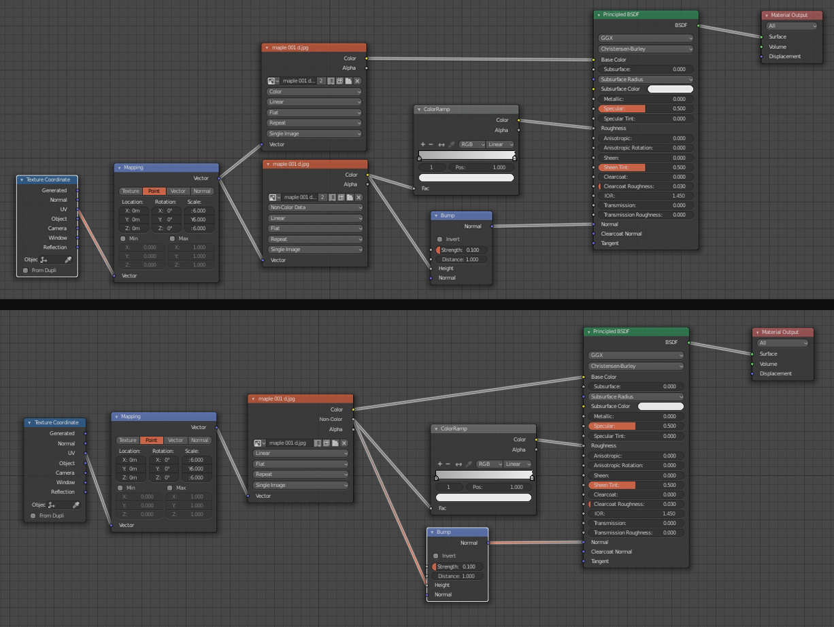
Task: Open the RGB mode dropdown in upper ColorRamp
Action: click(x=472, y=144)
